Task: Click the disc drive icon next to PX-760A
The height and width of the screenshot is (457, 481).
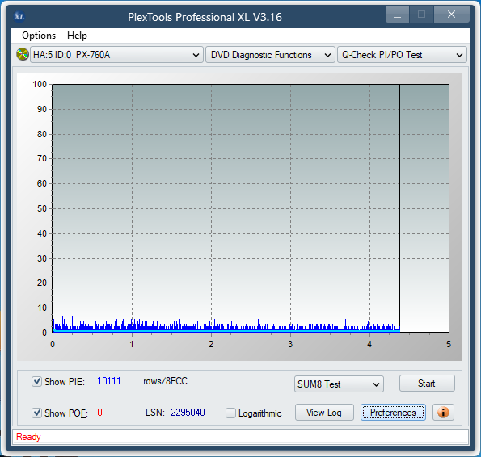Action: [x=23, y=55]
